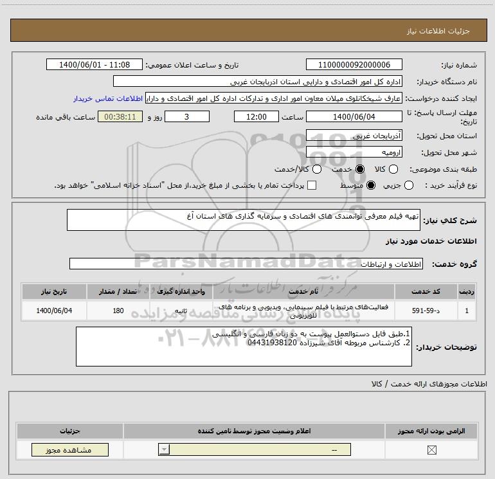Click the delivery city field ارومیه
The height and width of the screenshot is (479, 495).
pyautogui.click(x=354, y=152)
